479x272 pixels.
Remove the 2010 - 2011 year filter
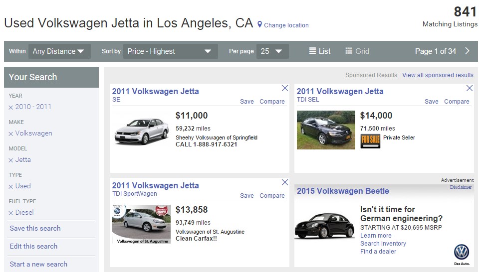[x=10, y=107]
